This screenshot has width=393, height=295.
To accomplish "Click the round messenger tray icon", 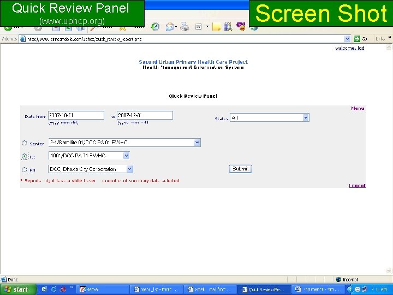I will tap(358, 289).
